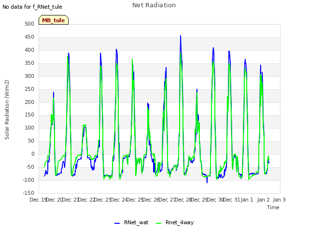The image size is (309, 232).
Task: Click the 500 y-axis tick label
Action: point(29,24)
